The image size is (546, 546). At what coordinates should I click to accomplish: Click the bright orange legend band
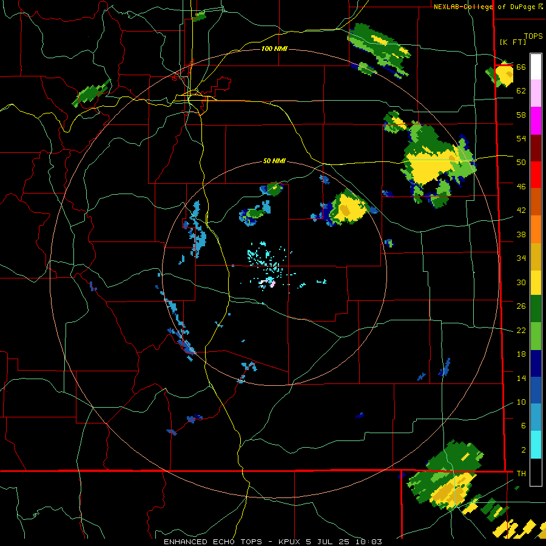[x=536, y=229]
